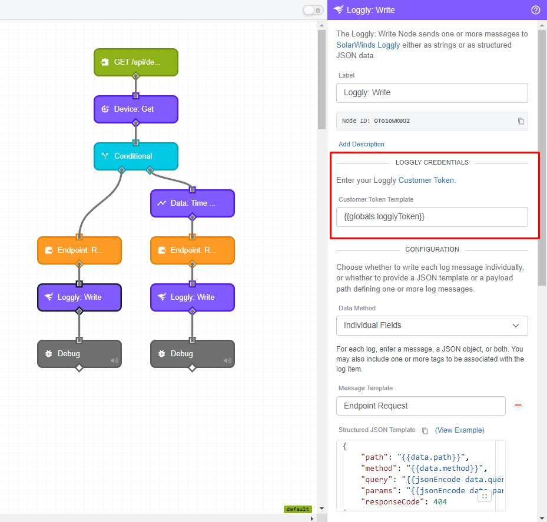The height and width of the screenshot is (522, 547).
Task: Click the default version tag
Action: (x=297, y=509)
